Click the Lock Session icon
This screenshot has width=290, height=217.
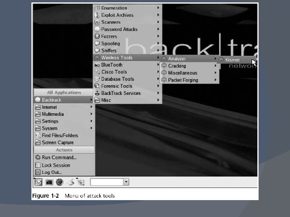[x=38, y=165]
